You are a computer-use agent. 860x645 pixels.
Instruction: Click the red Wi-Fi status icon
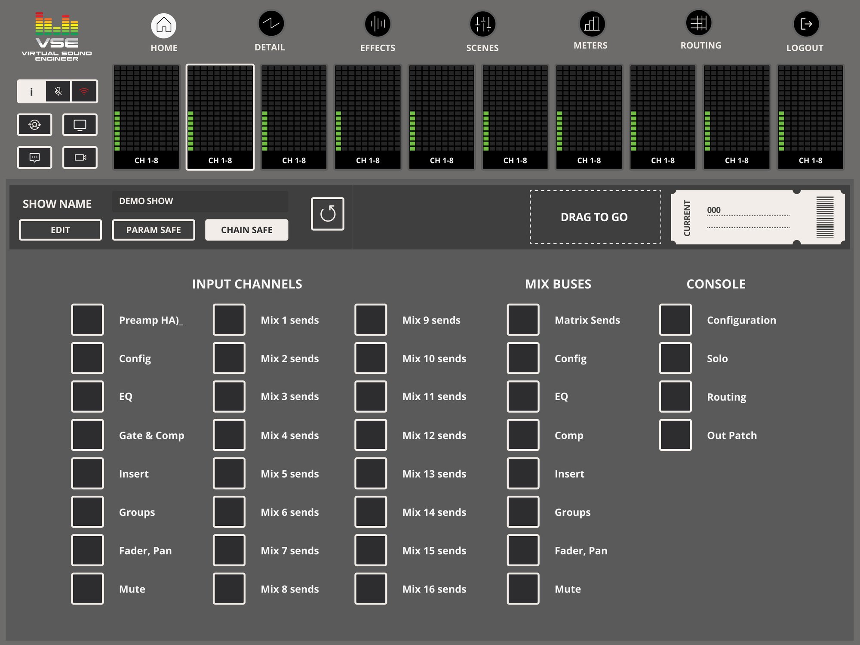coord(84,91)
